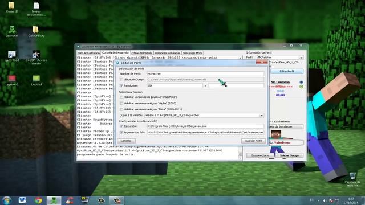This screenshot has width=365, height=205.
Task: Click the console scrollbar up arrow
Action: click(240, 58)
